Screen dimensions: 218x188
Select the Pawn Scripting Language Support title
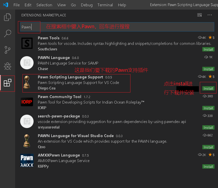click(x=70, y=77)
